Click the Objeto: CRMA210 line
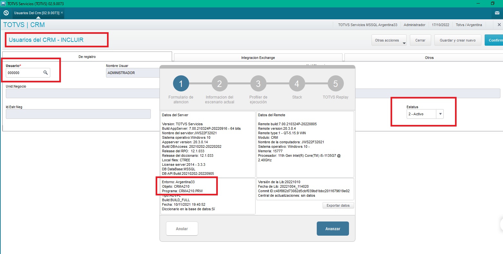Image resolution: width=503 pixels, height=254 pixels. (176, 186)
